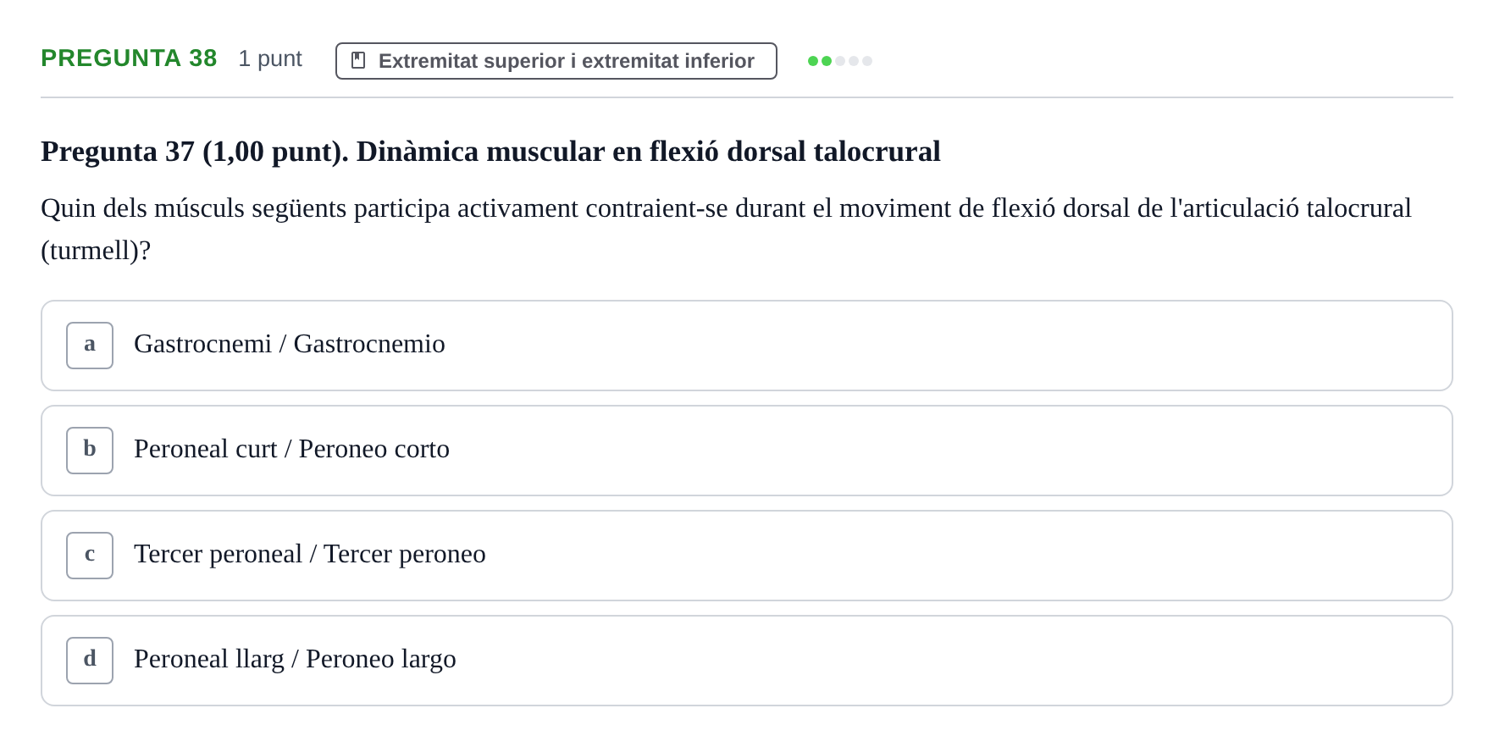Click the question text about flexió dorsal
This screenshot has width=1494, height=747.
point(726,229)
